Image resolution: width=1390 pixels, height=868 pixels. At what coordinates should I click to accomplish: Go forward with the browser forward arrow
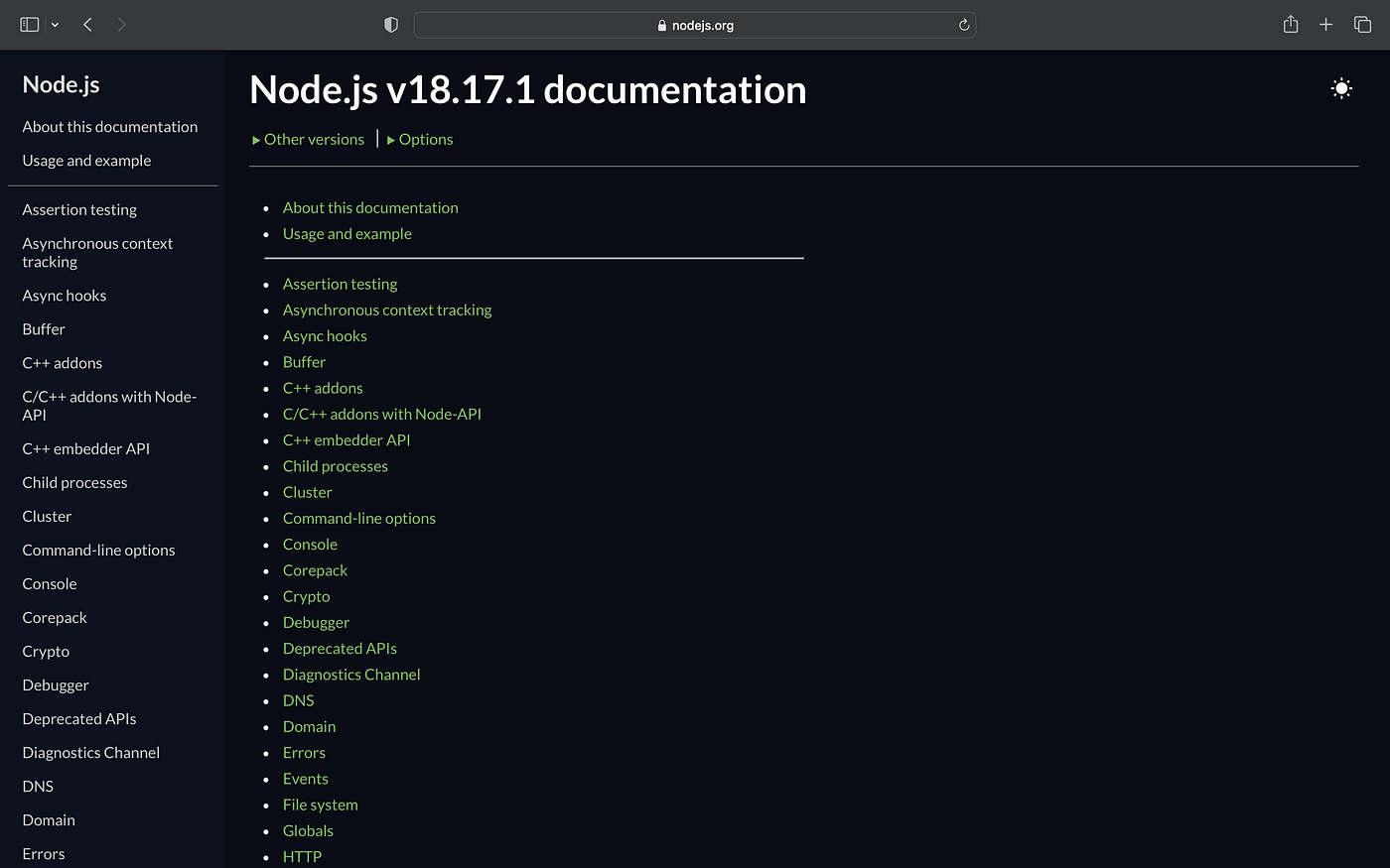[121, 25]
